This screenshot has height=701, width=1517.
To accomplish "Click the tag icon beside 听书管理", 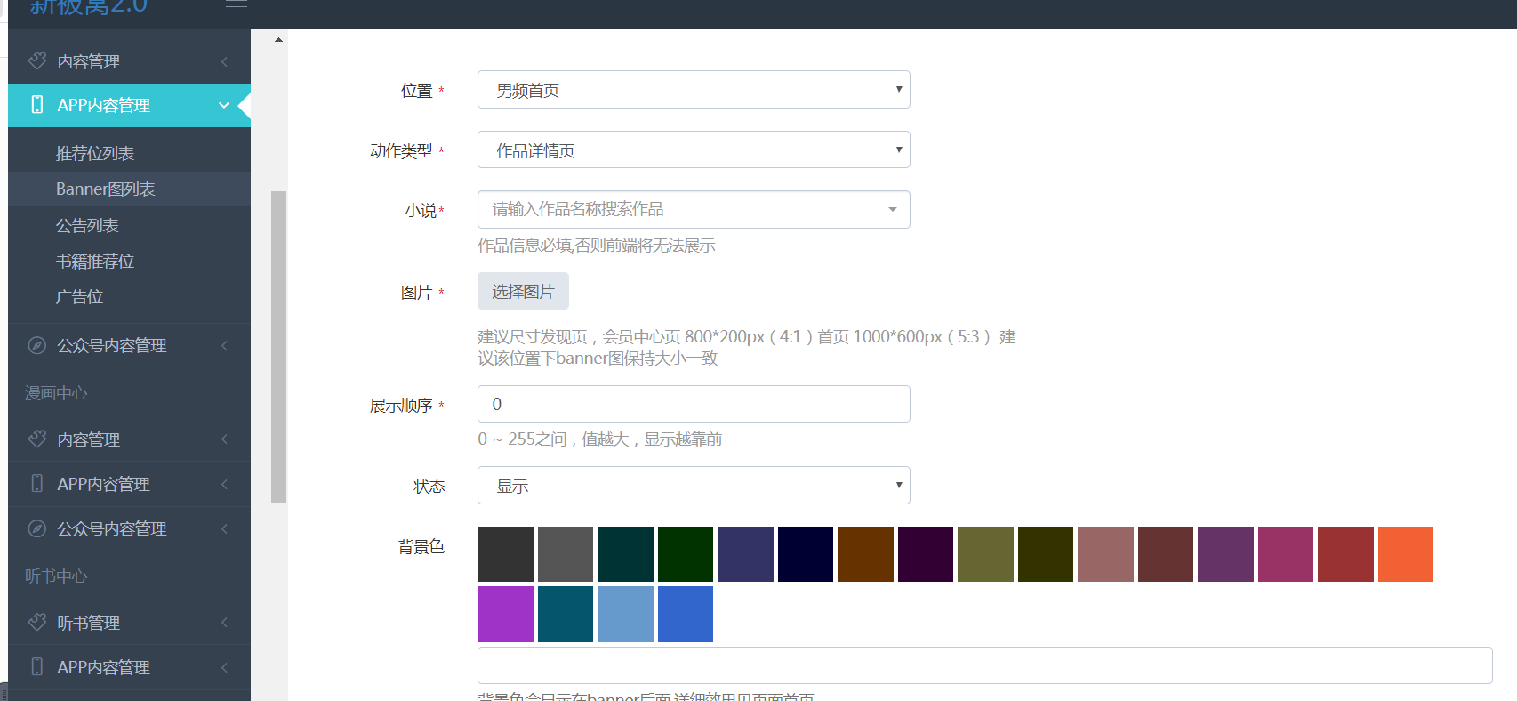I will [x=36, y=622].
